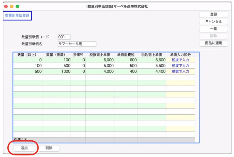Minimize window with yellow button
This screenshot has width=234, height=157.
[x=12, y=6]
